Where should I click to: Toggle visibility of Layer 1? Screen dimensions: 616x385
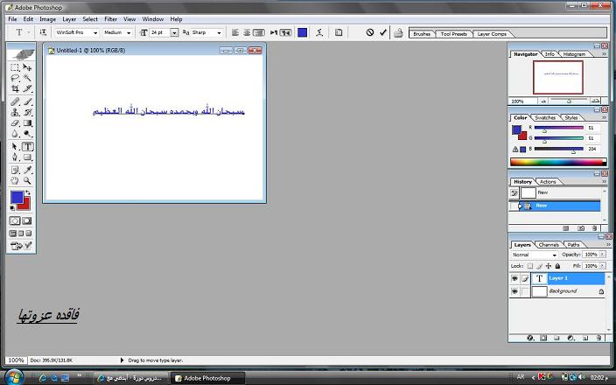click(x=514, y=278)
